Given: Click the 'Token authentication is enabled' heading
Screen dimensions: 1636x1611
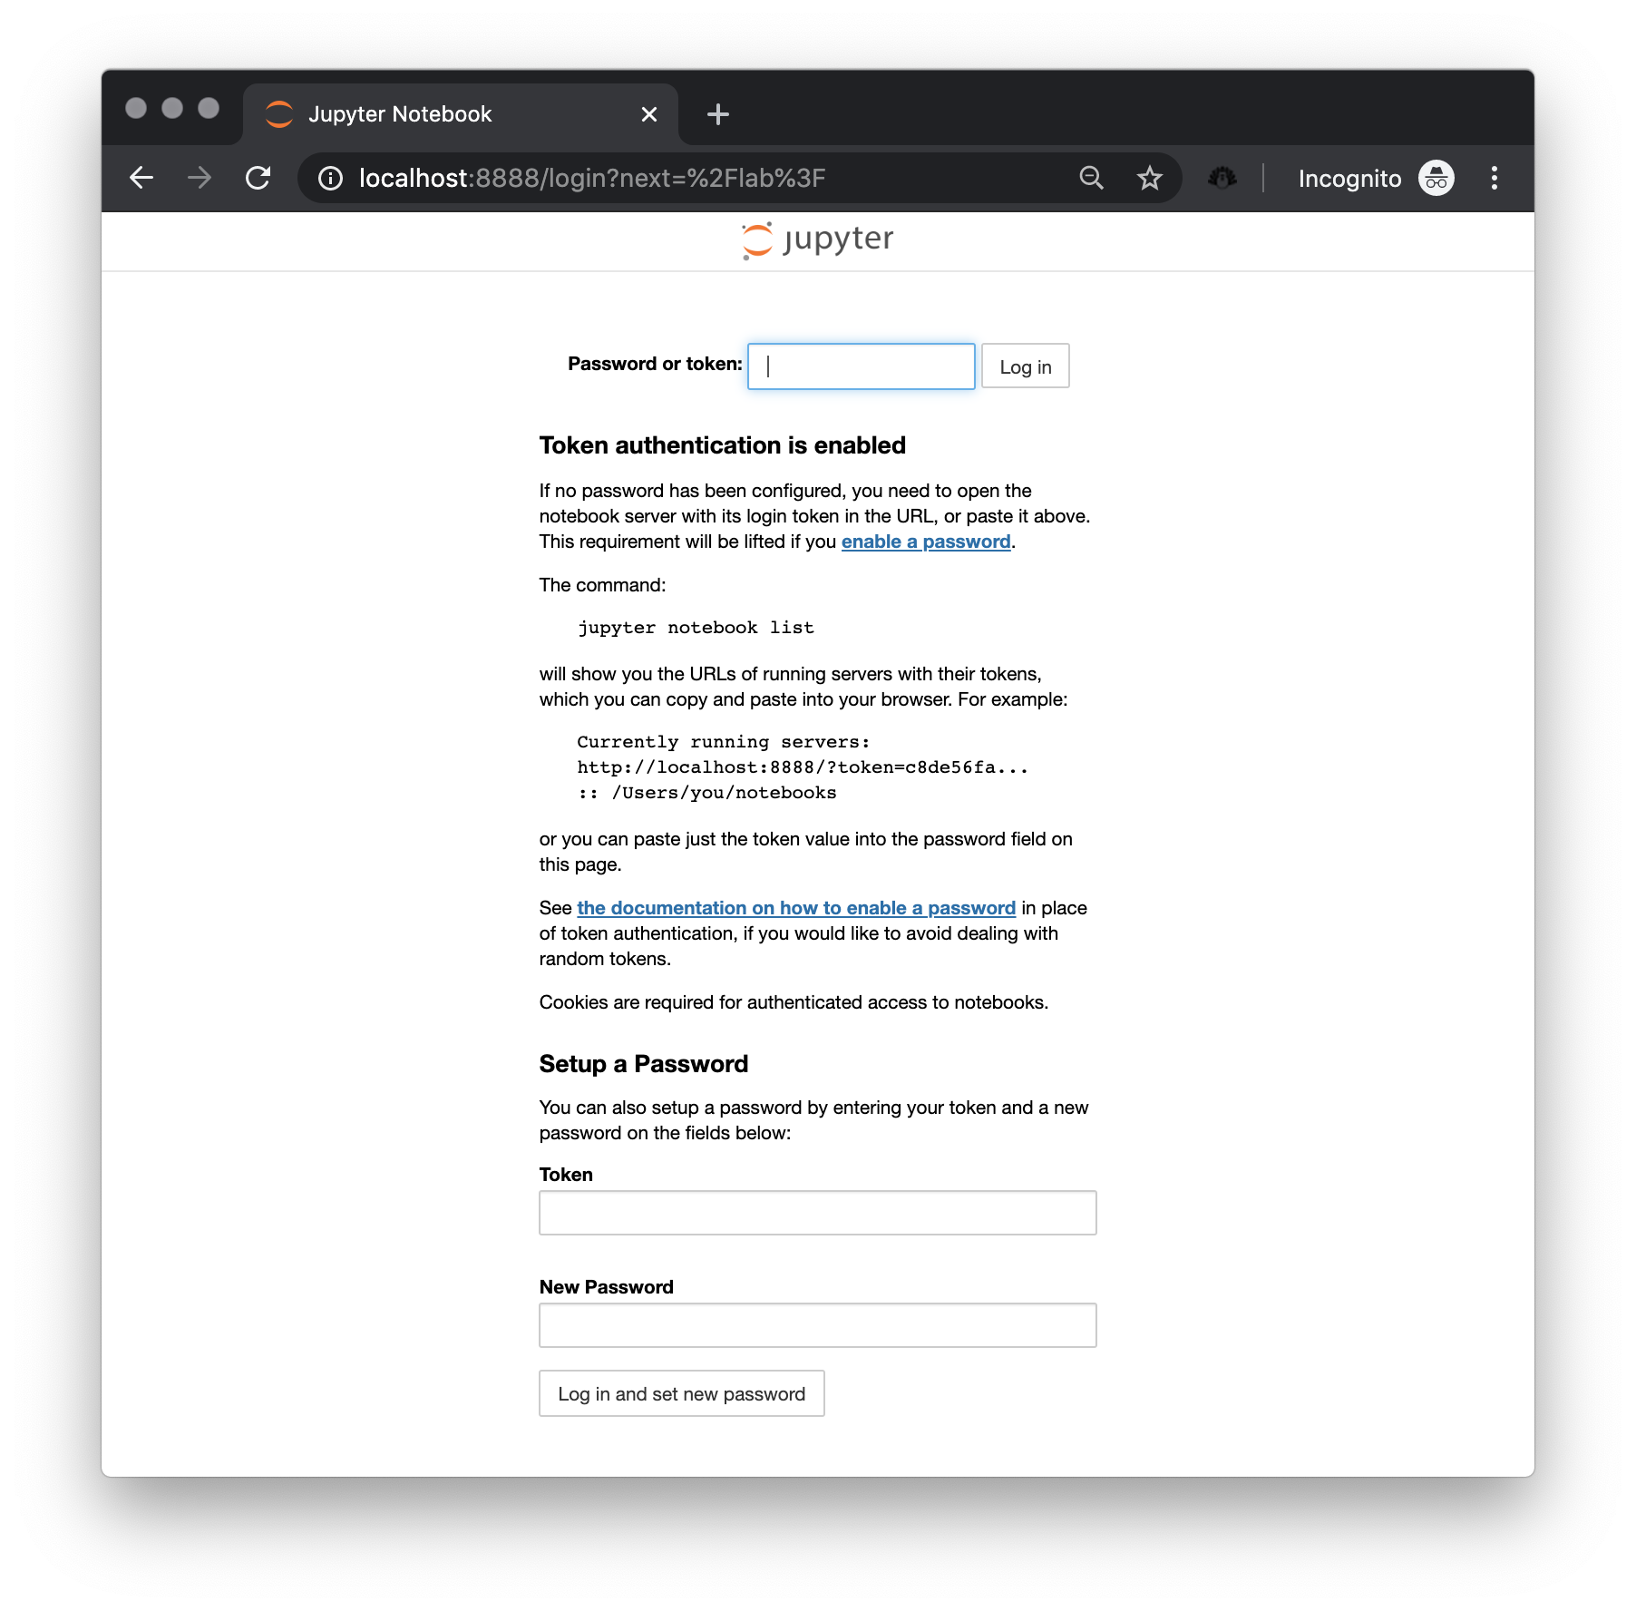Looking at the screenshot, I should click(x=723, y=445).
